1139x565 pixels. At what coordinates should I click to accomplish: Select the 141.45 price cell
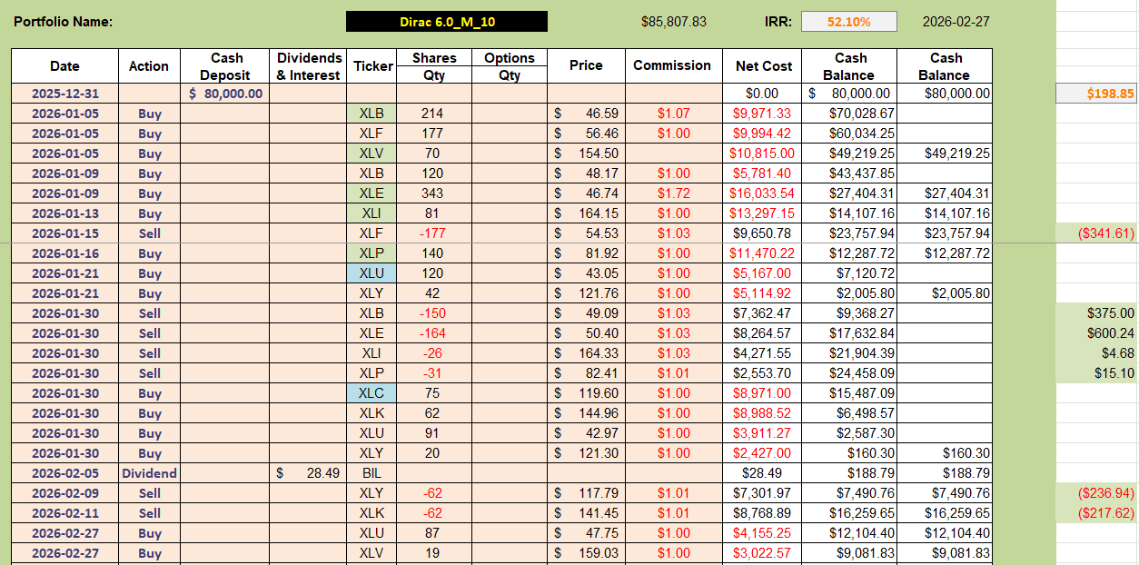(x=586, y=513)
